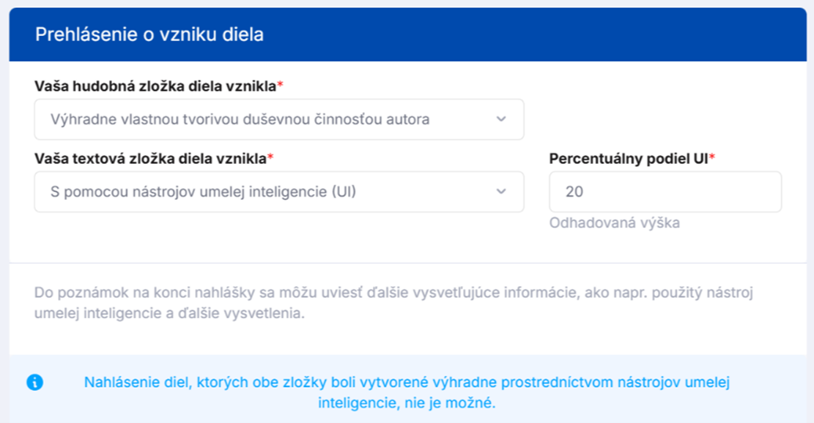
Task: Click the "Vaša textová zložka diela vznikla" label
Action: click(149, 158)
